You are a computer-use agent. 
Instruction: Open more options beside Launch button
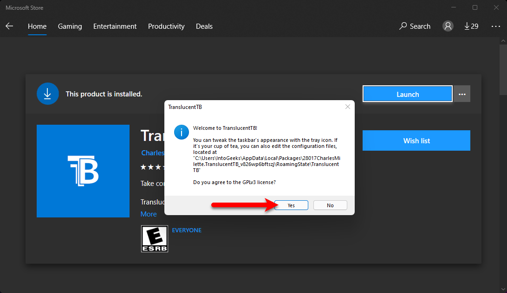462,94
